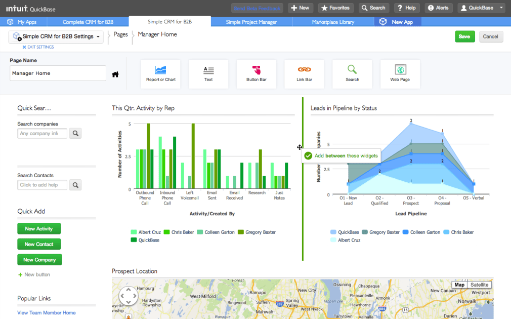The width and height of the screenshot is (511, 319).
Task: Click the magnifier icon next to Search companies
Action: pos(75,133)
